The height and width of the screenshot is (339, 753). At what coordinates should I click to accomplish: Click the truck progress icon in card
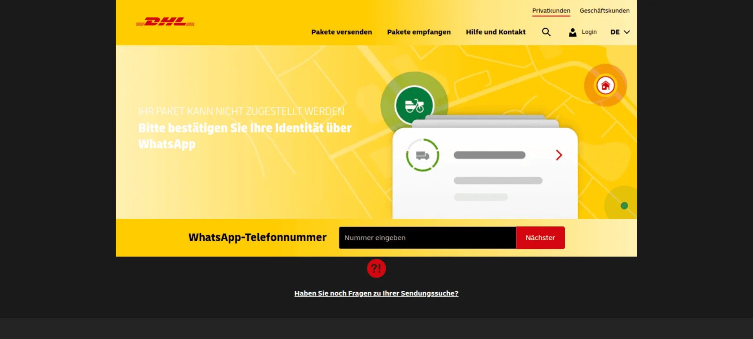coord(422,155)
